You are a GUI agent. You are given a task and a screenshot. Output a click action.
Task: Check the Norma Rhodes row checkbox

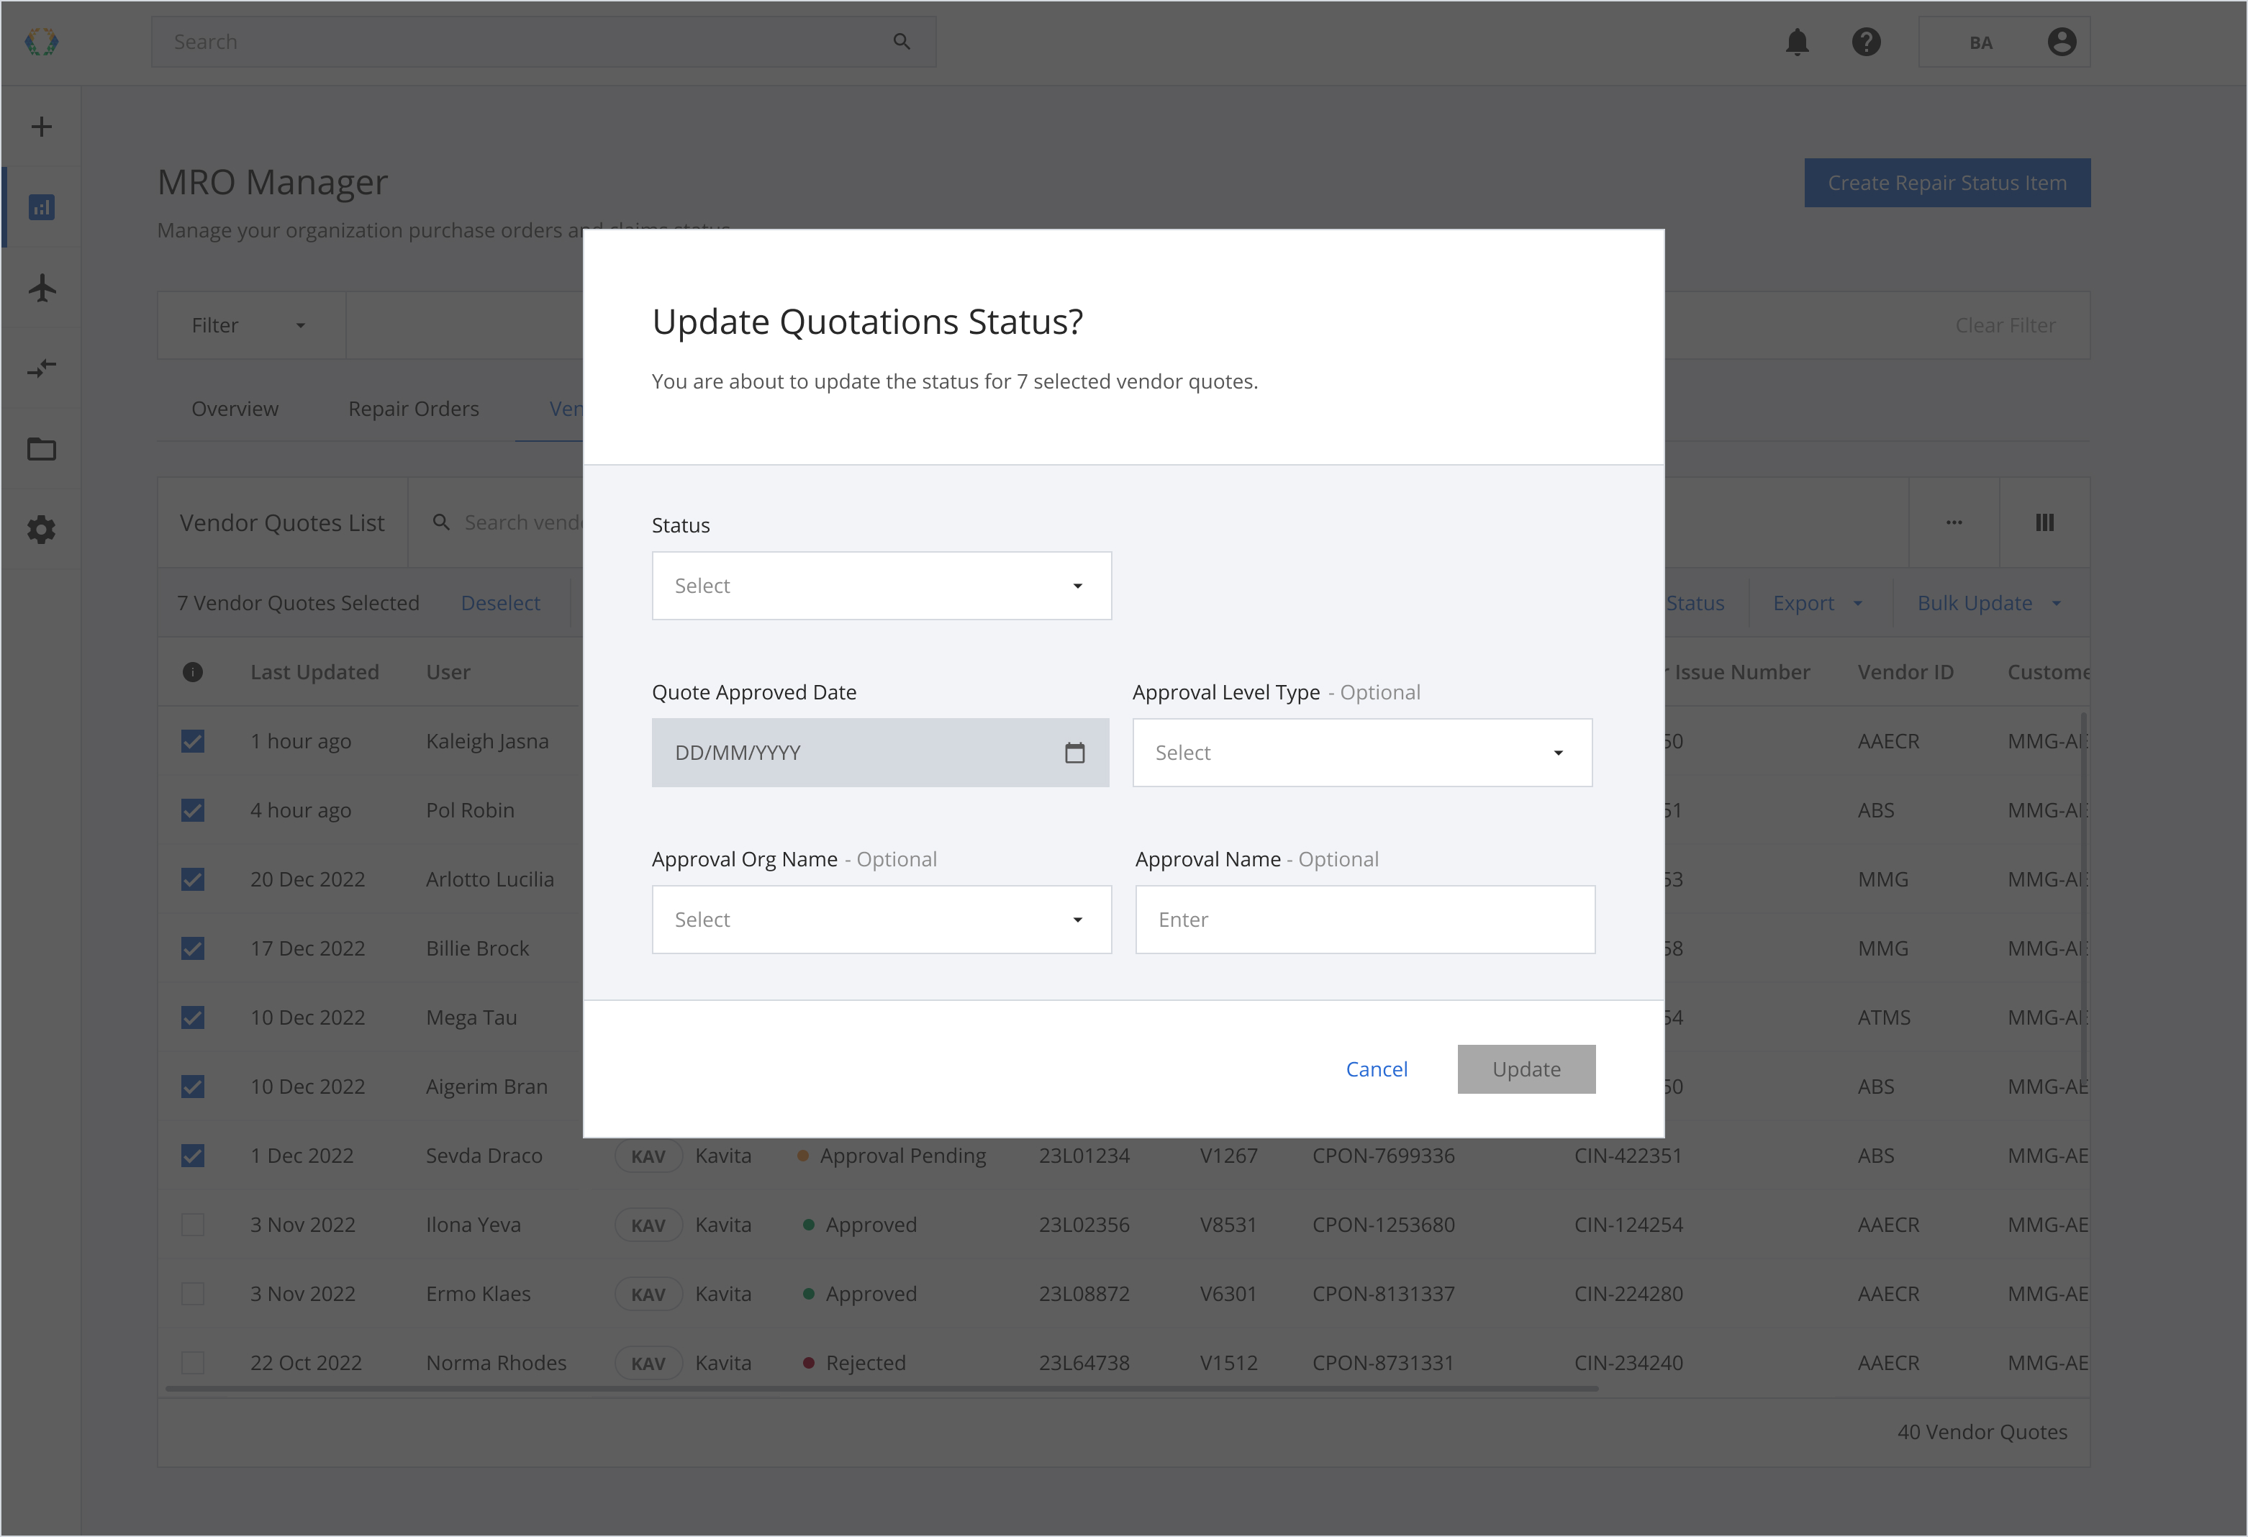click(193, 1363)
